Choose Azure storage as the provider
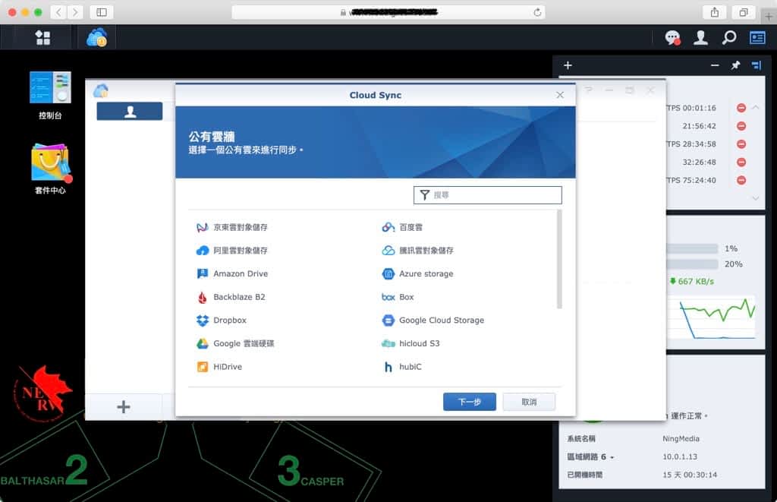Screen dimensions: 777x502 417,274
